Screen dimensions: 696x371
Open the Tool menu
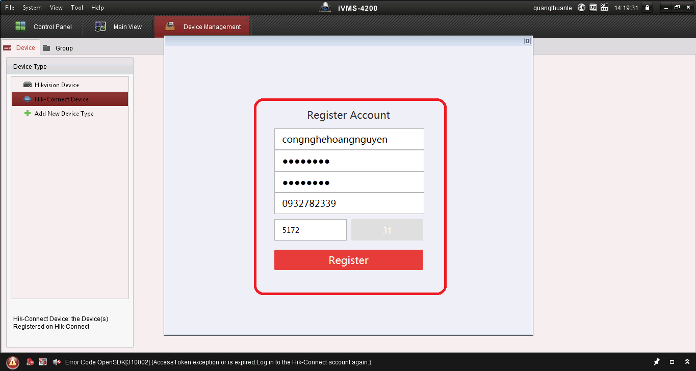pyautogui.click(x=77, y=8)
